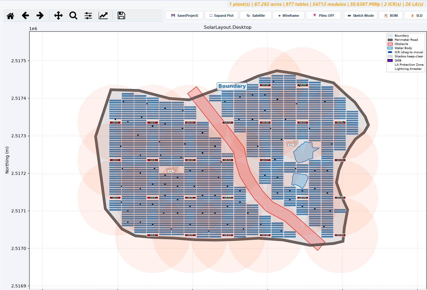Activate the zoom-to-rectangle magnifier tool

pos(73,16)
